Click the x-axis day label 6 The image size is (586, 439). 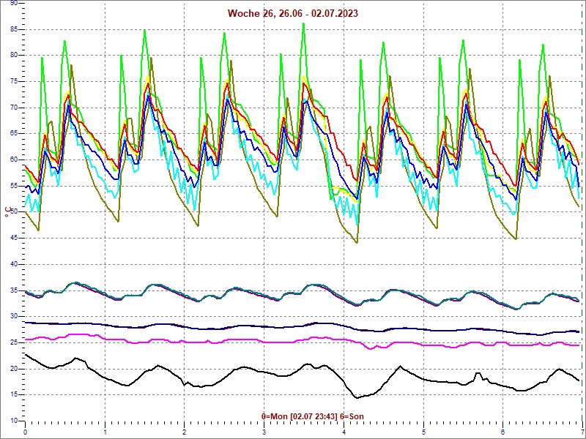pos(503,432)
